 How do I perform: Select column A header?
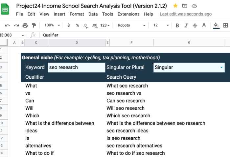(14, 43)
